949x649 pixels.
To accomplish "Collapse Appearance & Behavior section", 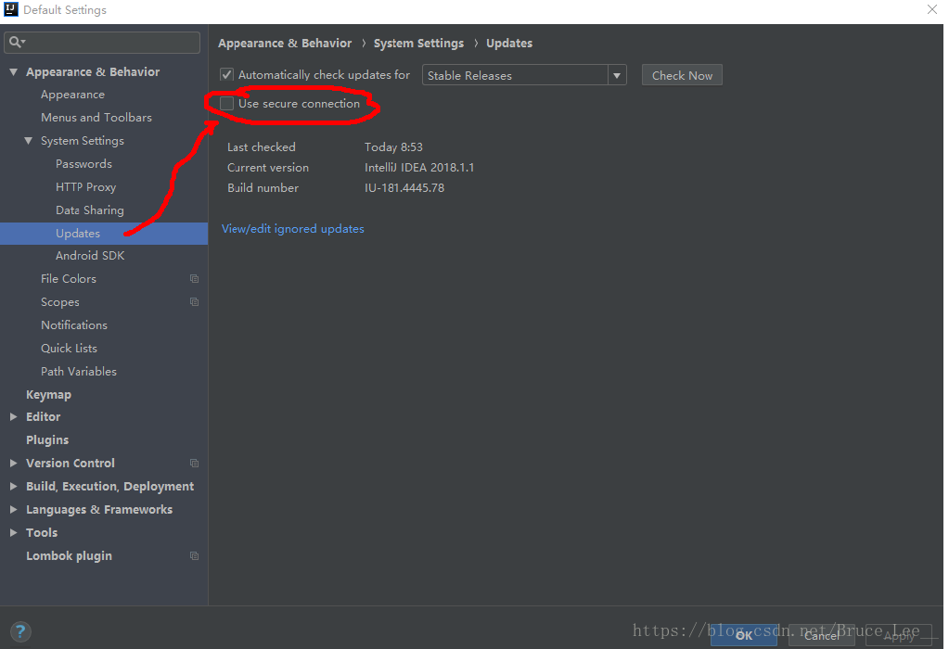I will click(13, 72).
